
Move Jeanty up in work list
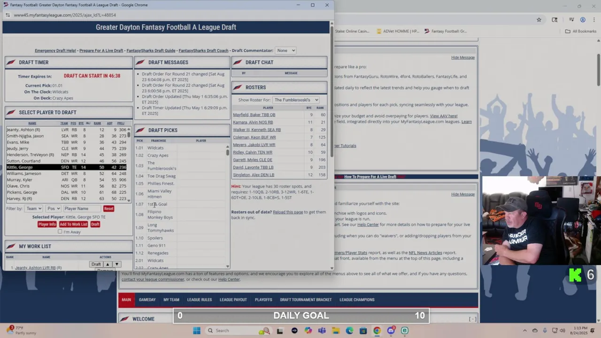click(107, 264)
